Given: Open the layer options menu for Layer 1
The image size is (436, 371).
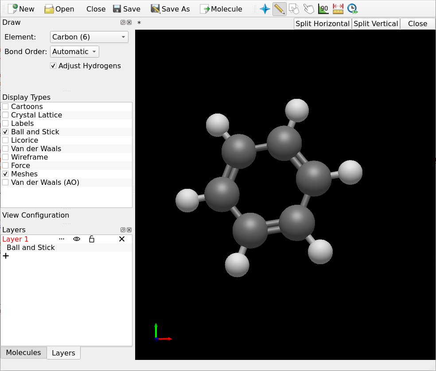Looking at the screenshot, I should [x=62, y=239].
